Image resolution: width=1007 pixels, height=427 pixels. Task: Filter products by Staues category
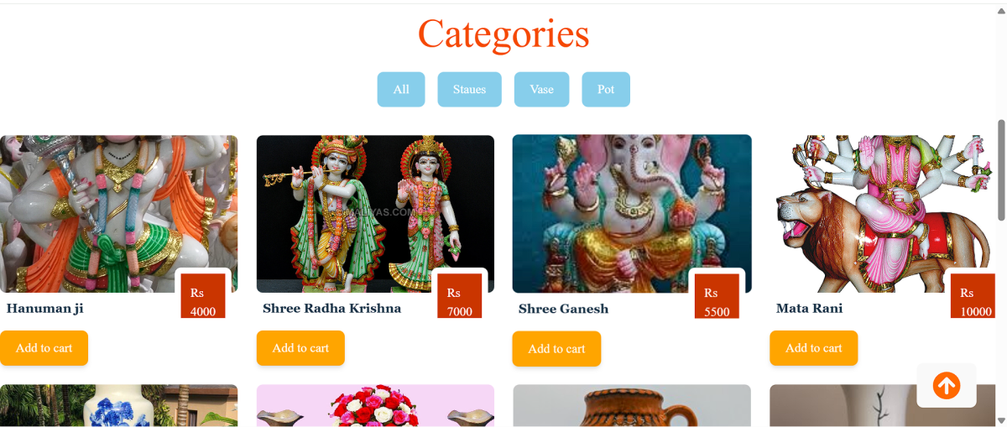click(469, 90)
